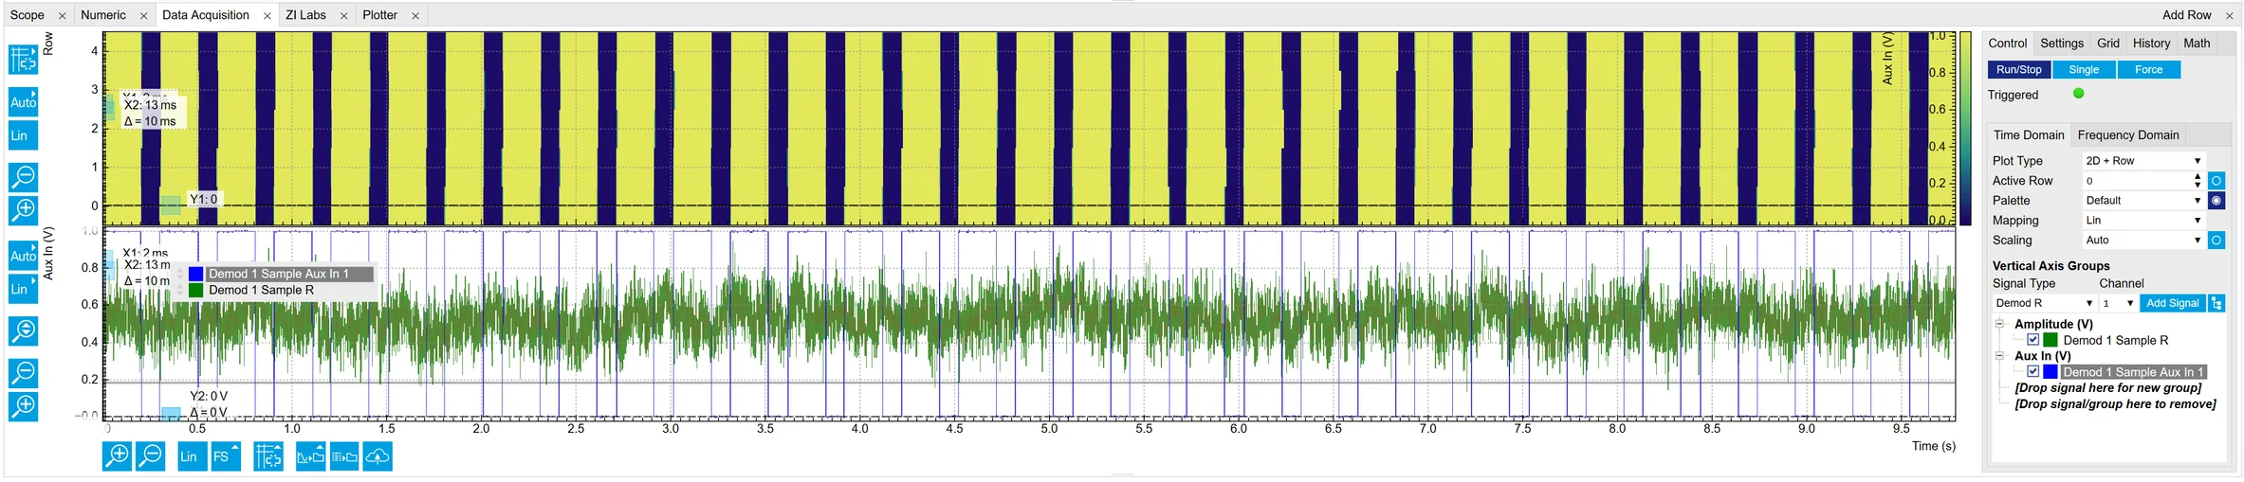Click the Lin button in the bottom toolbar
The width and height of the screenshot is (2244, 482).
[193, 456]
